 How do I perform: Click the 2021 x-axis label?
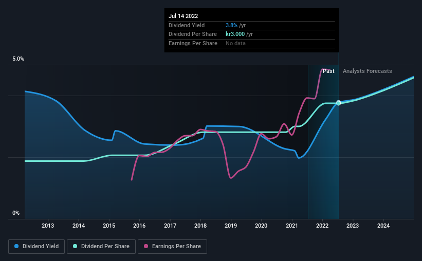(x=292, y=226)
